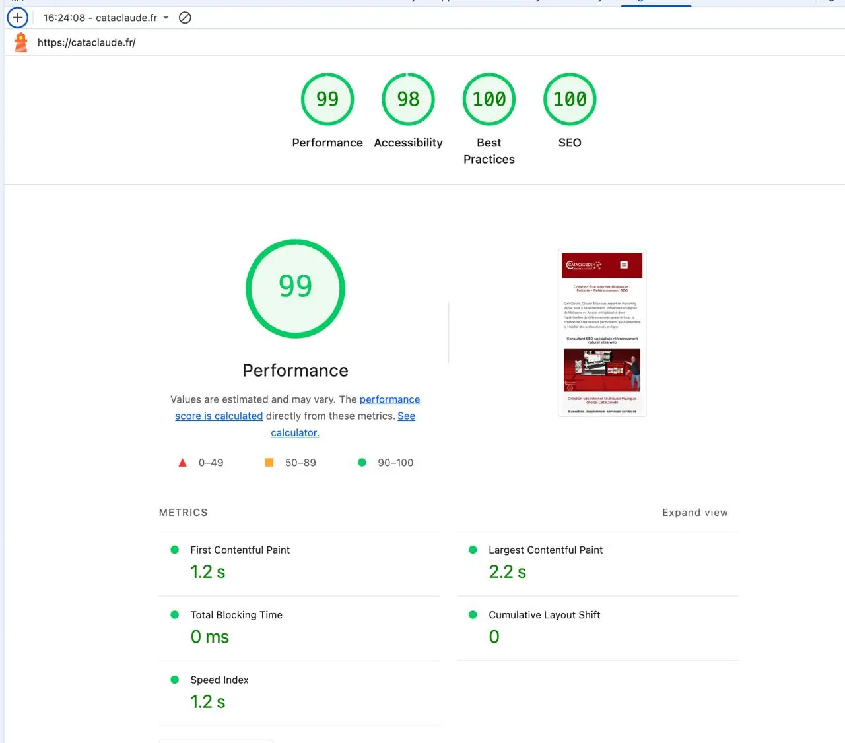The width and height of the screenshot is (845, 743).
Task: Select the SEO gauge showing 100
Action: coord(569,99)
